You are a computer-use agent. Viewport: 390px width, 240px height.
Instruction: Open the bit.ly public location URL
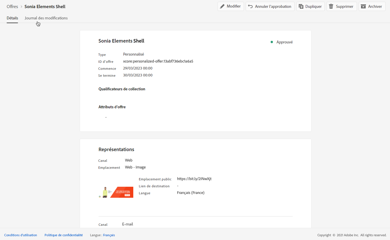pos(194,179)
